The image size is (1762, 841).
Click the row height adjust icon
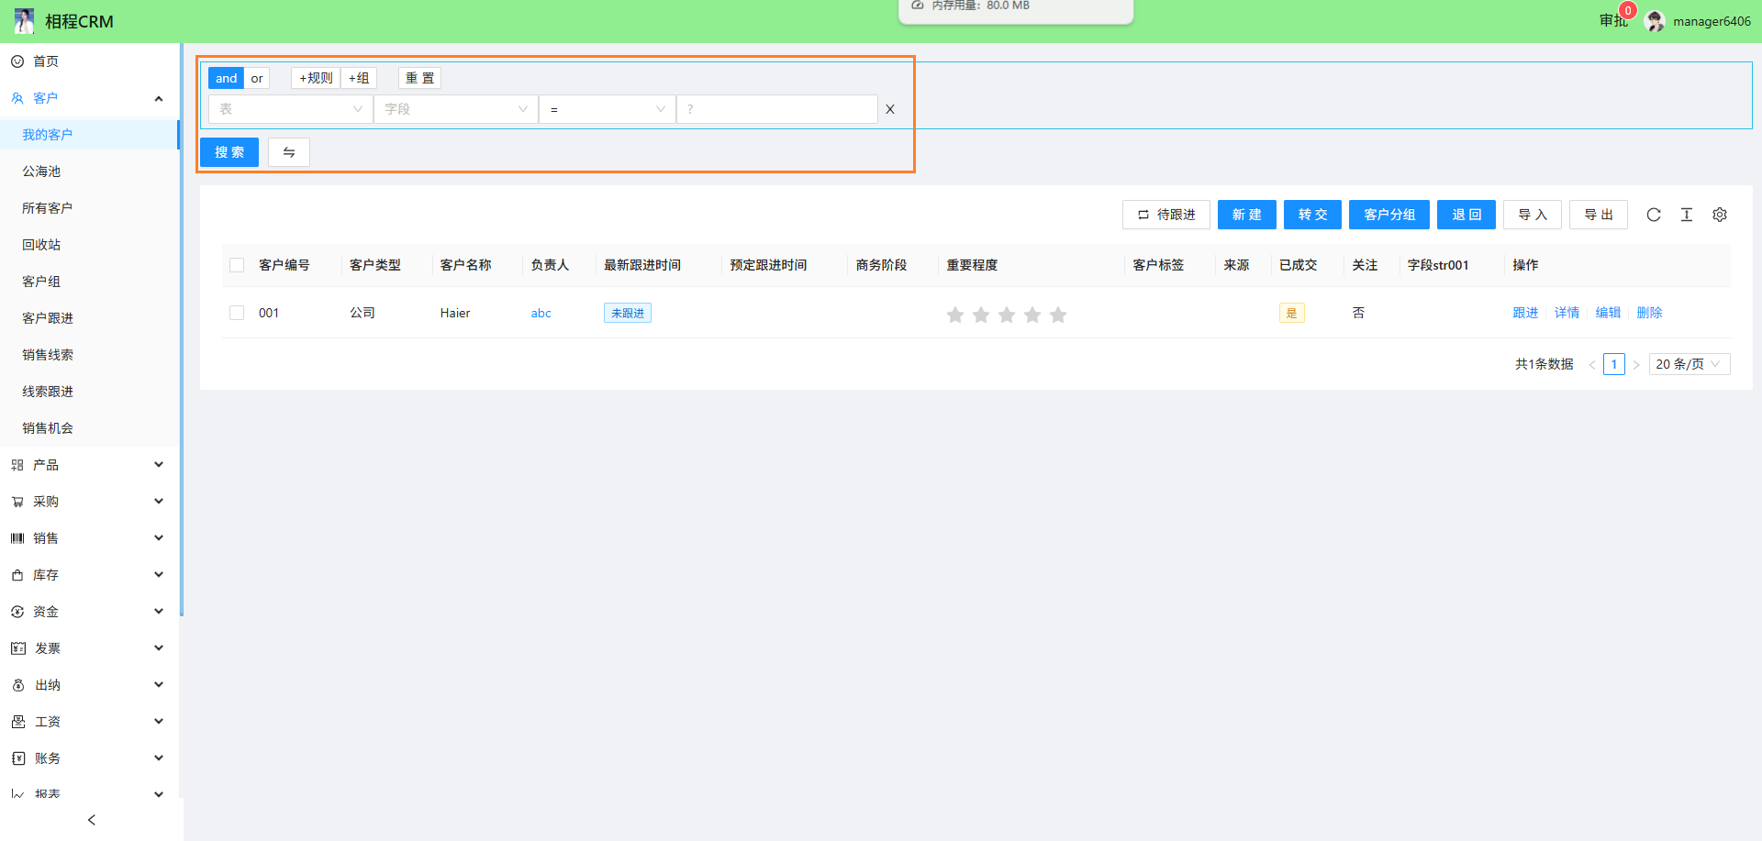point(1686,215)
